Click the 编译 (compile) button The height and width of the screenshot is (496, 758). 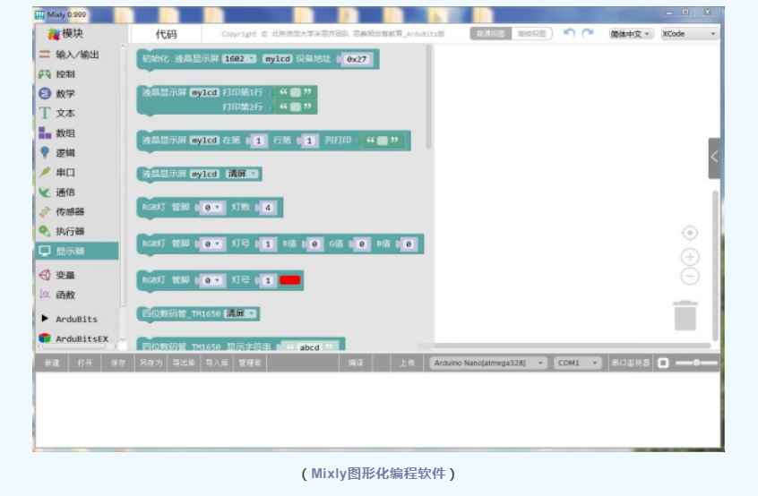[x=356, y=363]
